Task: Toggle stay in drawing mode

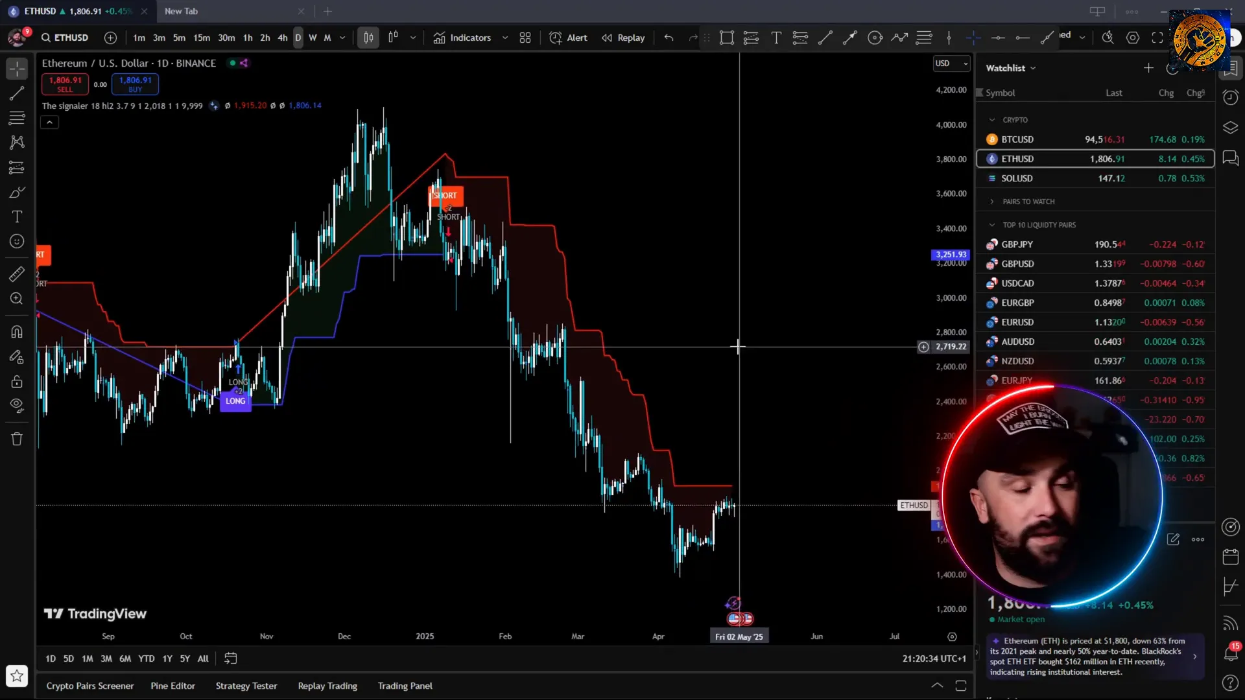Action: (x=17, y=356)
